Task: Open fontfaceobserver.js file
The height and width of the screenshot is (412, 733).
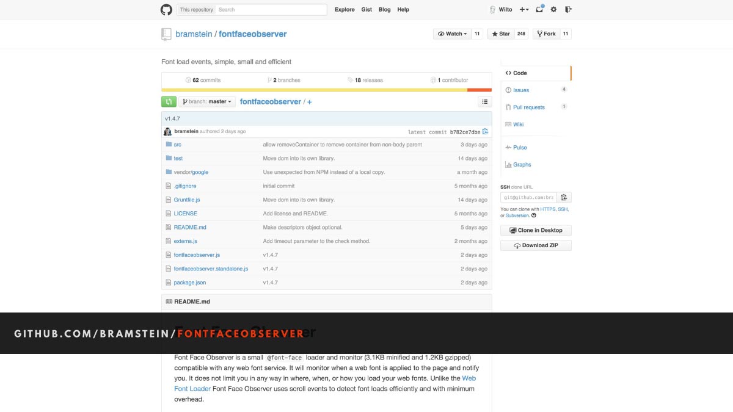Action: [197, 255]
